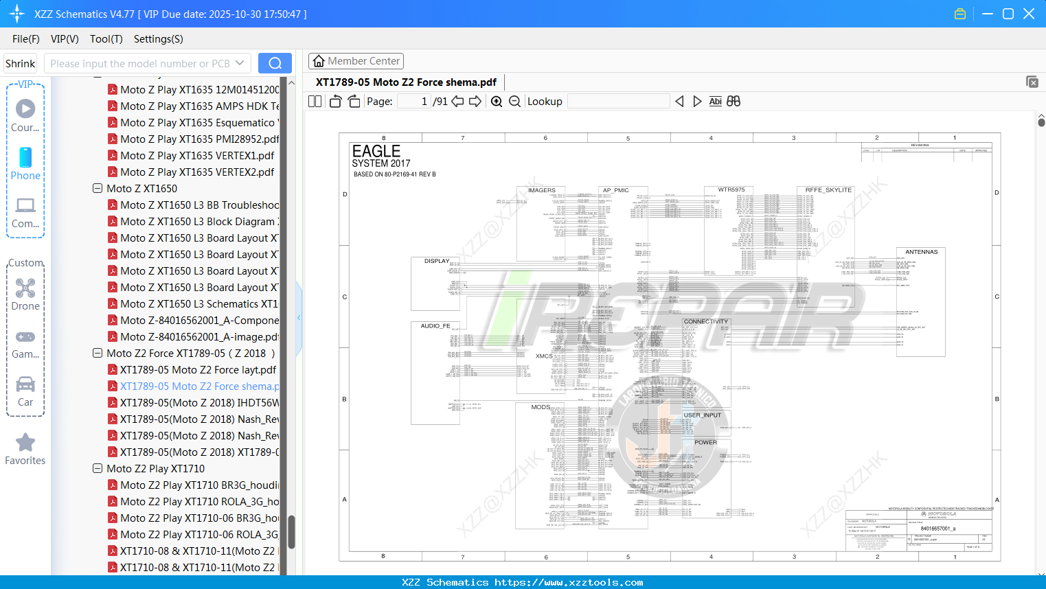The height and width of the screenshot is (589, 1046).
Task: Open Moto Z XT1650 L3 Schematics file
Action: click(x=194, y=303)
